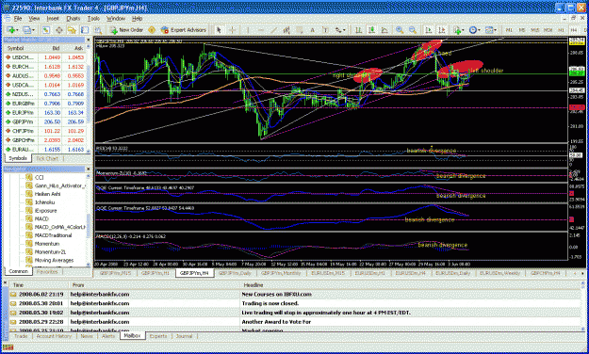Open the Indicators list toolbar icon

[x=457, y=30]
